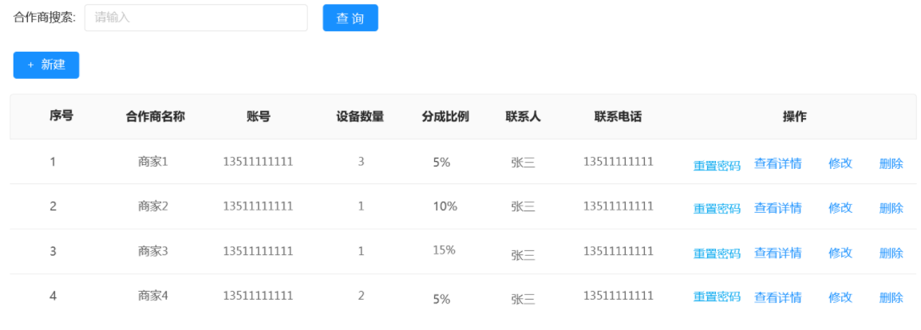Click 重置密码 in the 商家4 row

click(717, 297)
